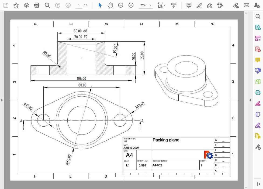Screen dimensions: 263x189
Task: Select the Highlight text tool
Action: click(x=199, y=5)
